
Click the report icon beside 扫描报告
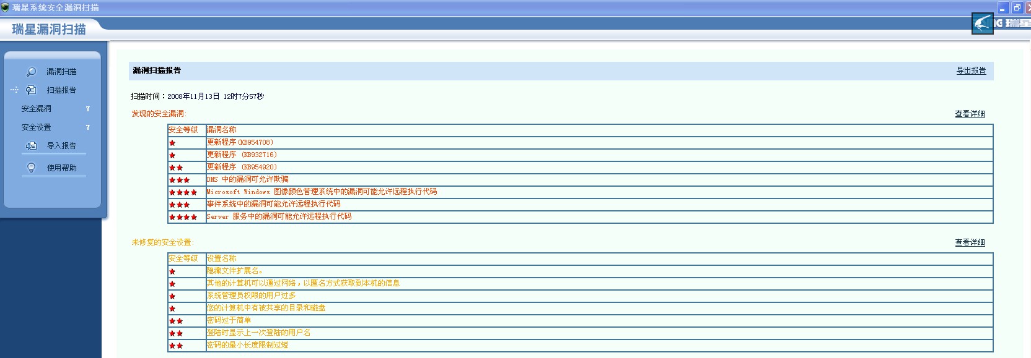(31, 90)
